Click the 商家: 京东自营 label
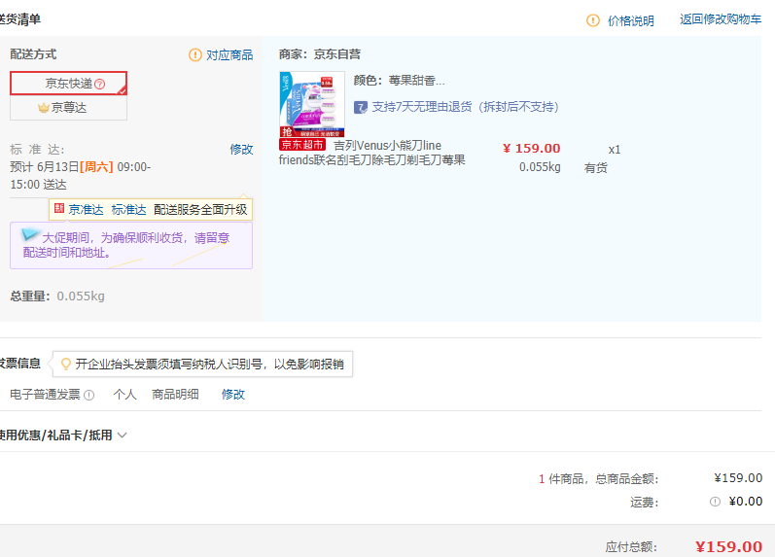Image resolution: width=775 pixels, height=557 pixels. pos(320,54)
